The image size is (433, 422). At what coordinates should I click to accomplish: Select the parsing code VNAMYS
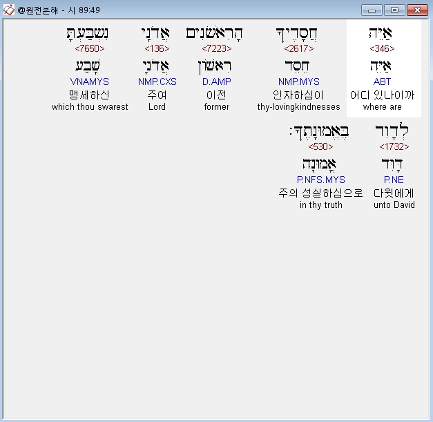(x=90, y=81)
